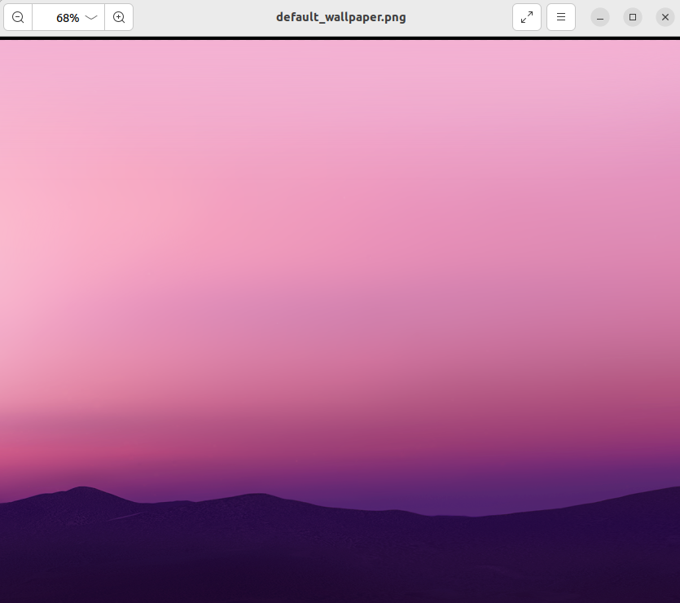Expand the zoom level dropdown chevron
680x603 pixels.
(91, 17)
